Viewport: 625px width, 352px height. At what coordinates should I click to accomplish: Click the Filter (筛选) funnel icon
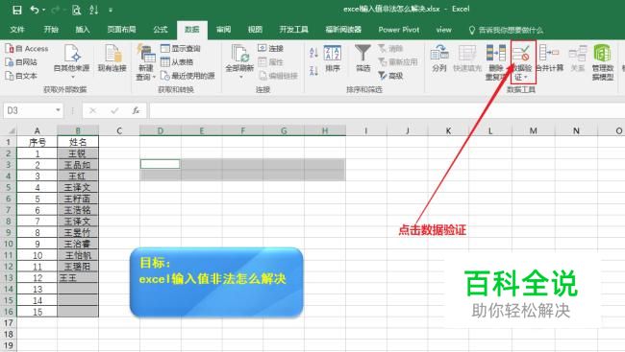pos(362,53)
